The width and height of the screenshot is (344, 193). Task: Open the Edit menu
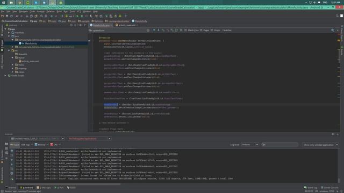point(9,11)
